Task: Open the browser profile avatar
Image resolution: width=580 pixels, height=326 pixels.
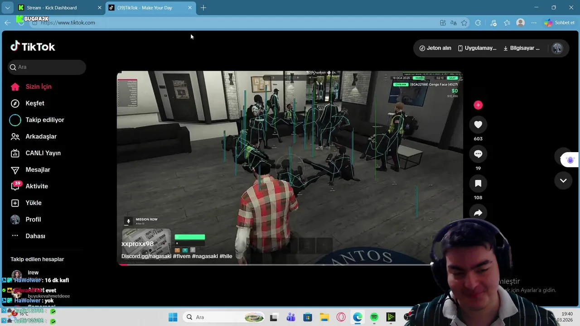Action: pos(521,23)
